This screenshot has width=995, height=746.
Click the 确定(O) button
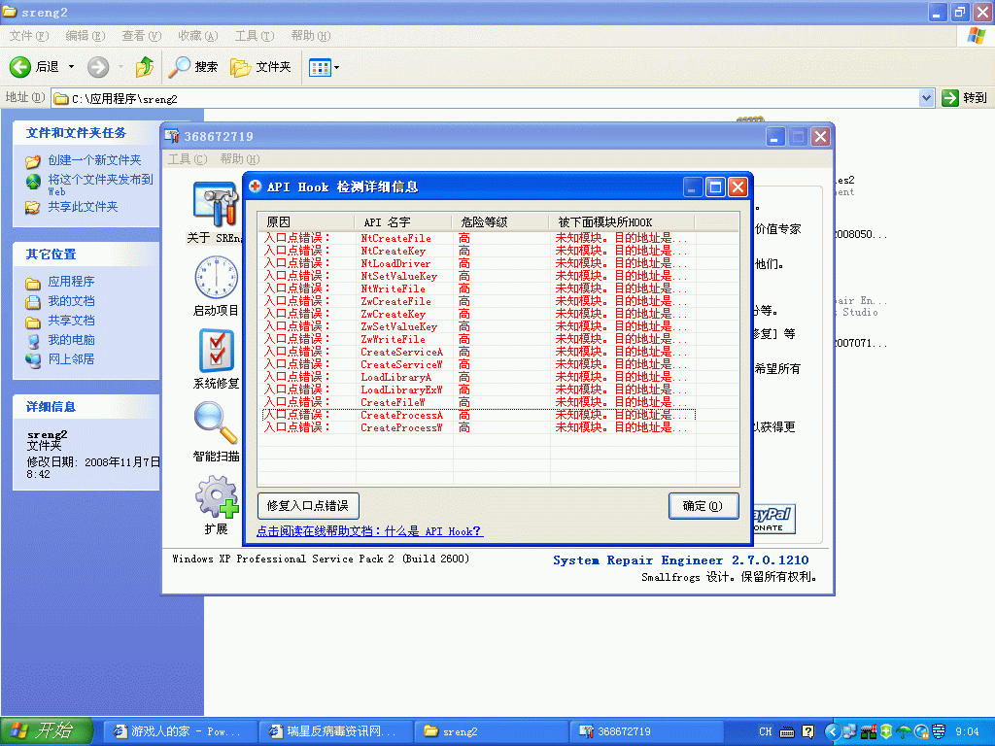coord(703,506)
